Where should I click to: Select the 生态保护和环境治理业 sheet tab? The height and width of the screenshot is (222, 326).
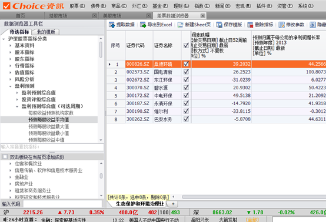[x=139, y=204]
